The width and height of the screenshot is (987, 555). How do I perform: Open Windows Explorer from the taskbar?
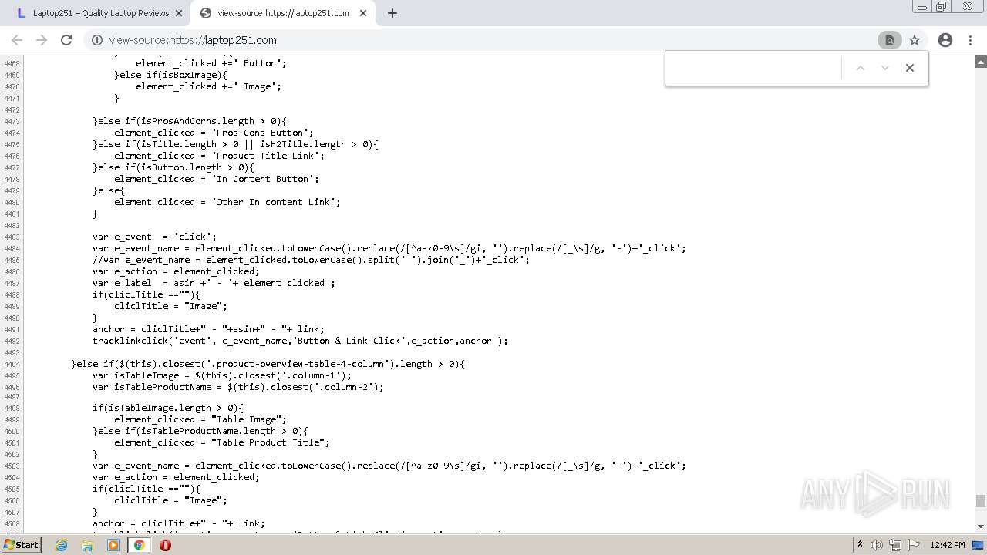pos(87,545)
